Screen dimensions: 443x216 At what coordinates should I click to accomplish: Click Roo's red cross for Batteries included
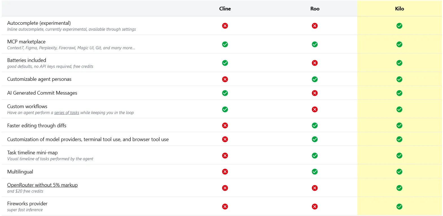[x=315, y=63]
